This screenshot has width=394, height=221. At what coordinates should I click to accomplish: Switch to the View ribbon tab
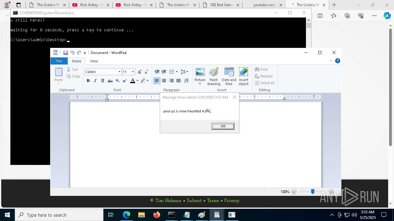tap(94, 61)
